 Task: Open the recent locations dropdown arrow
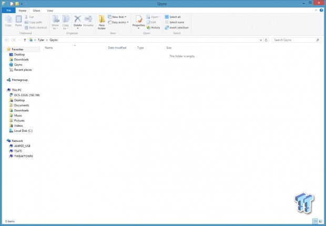19,40
